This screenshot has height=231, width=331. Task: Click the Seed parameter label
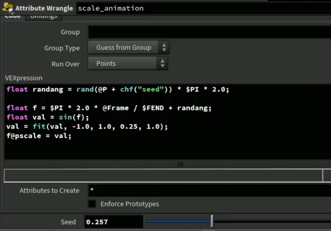[x=68, y=222]
